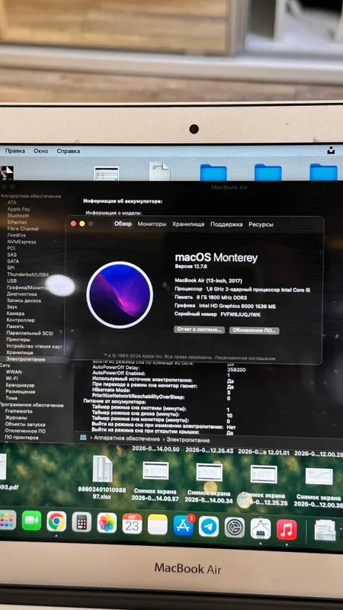Select the Обзор tab

tap(123, 223)
